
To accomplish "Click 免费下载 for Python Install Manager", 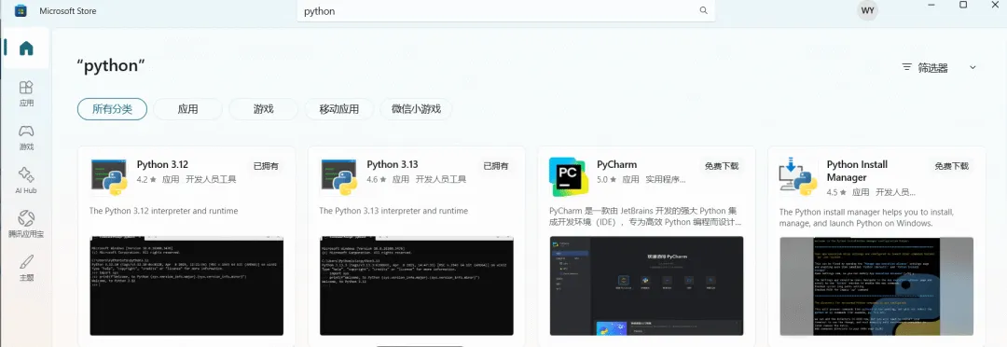I will [x=952, y=166].
